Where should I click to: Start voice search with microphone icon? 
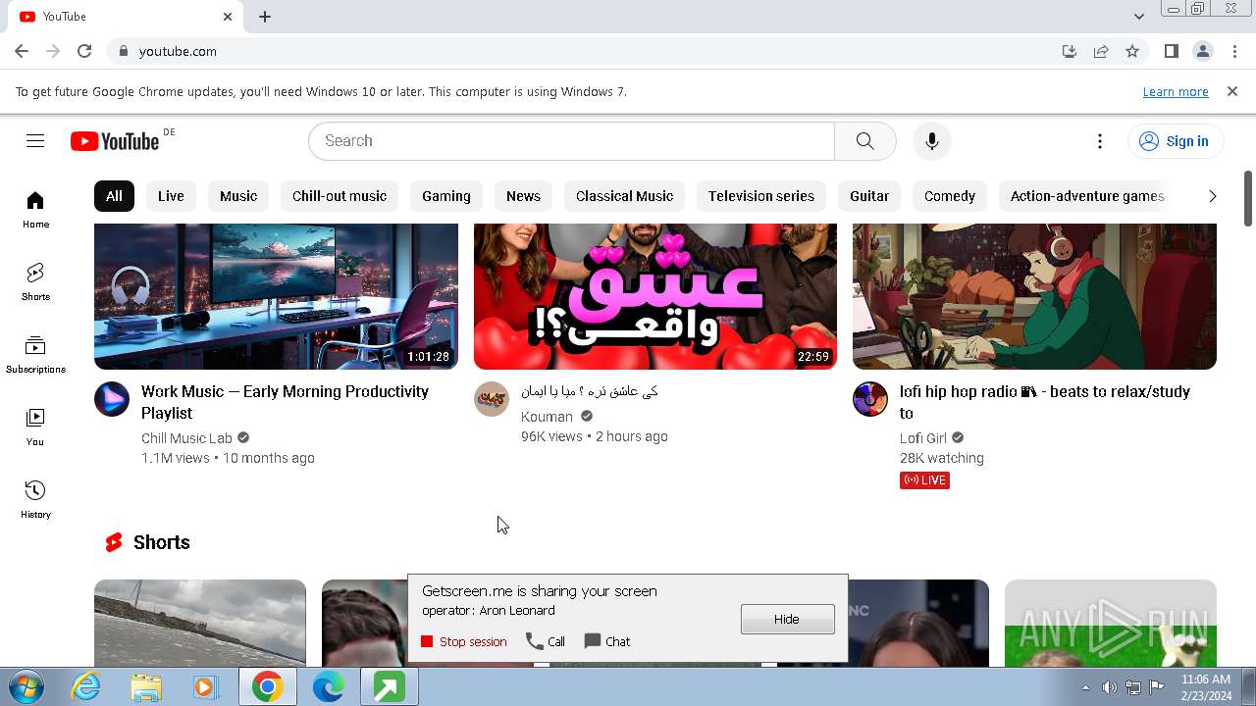pyautogui.click(x=932, y=141)
